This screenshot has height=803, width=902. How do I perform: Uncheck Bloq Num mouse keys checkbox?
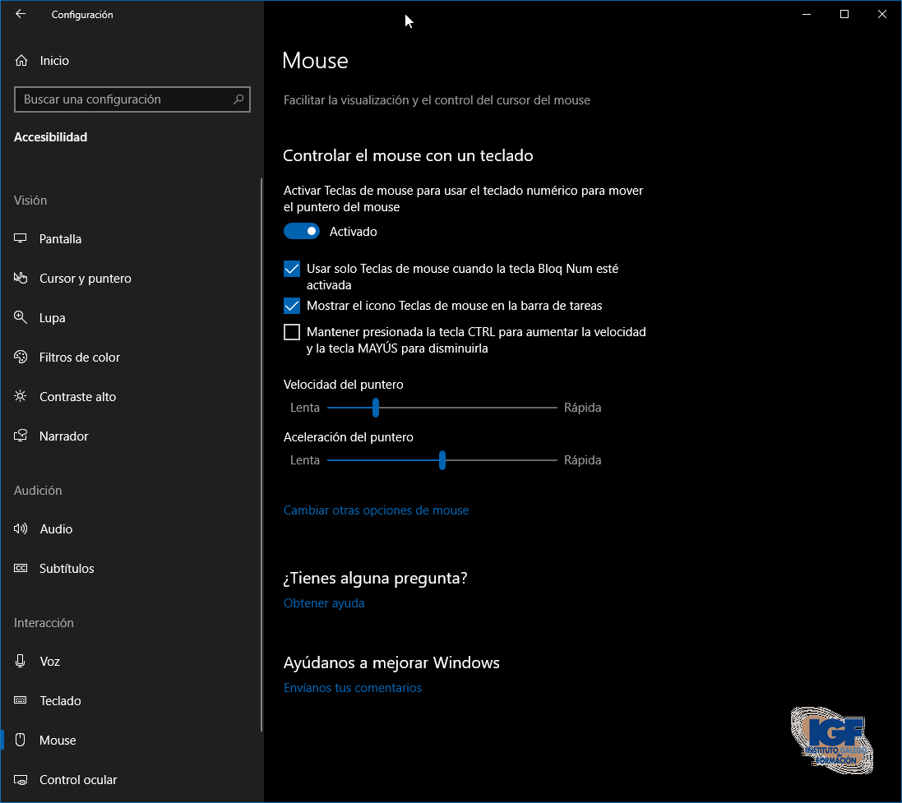click(x=292, y=269)
